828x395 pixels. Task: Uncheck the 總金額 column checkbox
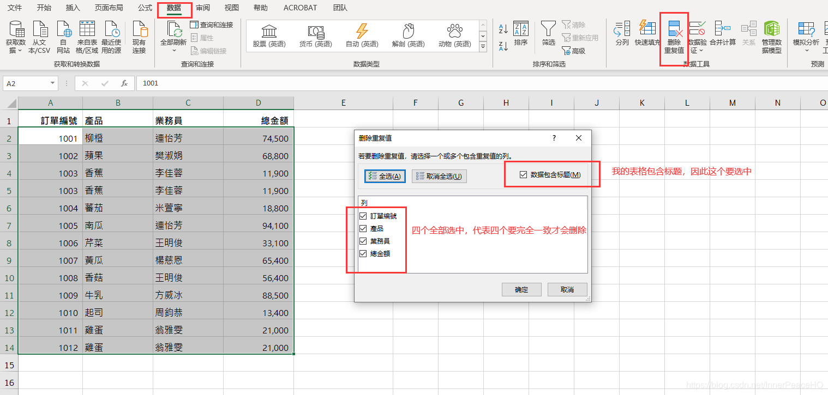pyautogui.click(x=363, y=253)
